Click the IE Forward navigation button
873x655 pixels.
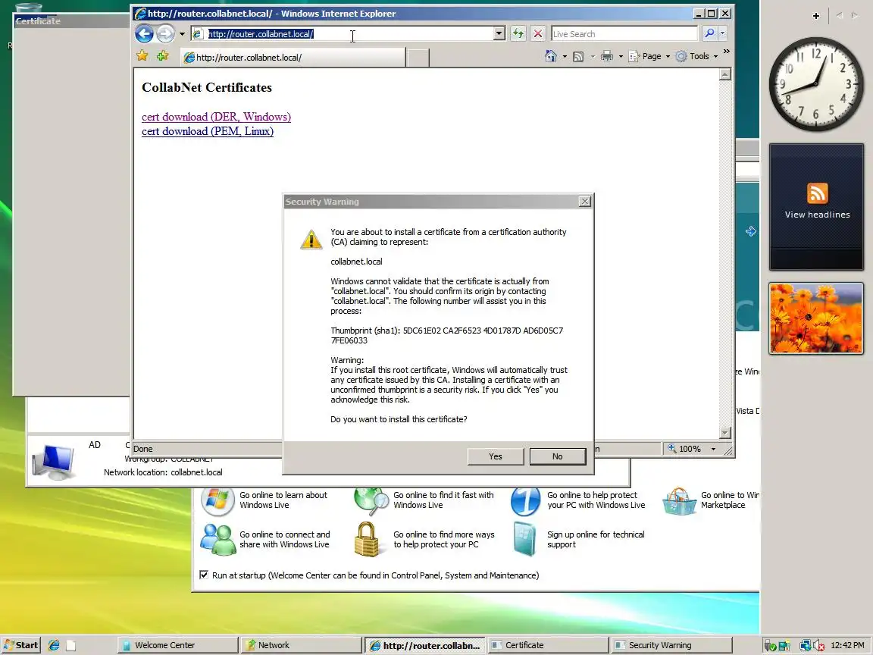(164, 34)
